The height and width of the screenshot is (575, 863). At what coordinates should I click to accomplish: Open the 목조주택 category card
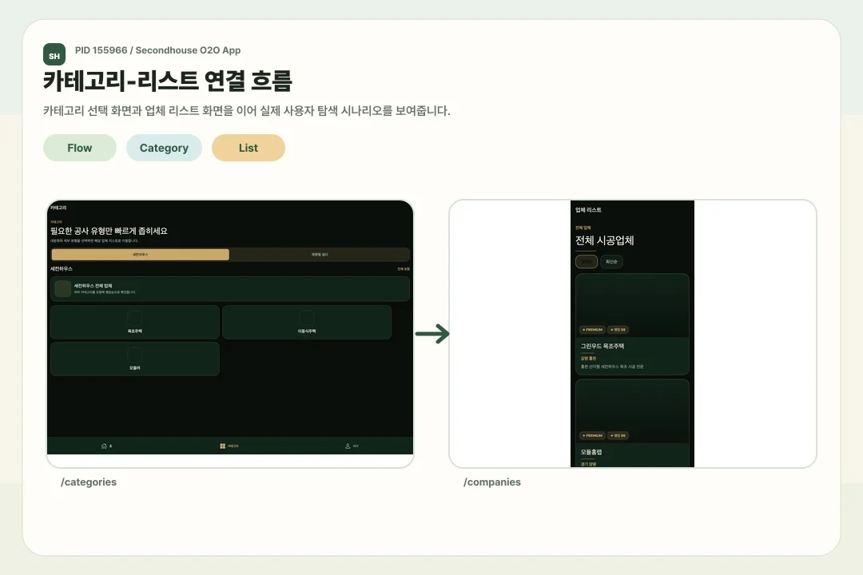click(x=135, y=323)
